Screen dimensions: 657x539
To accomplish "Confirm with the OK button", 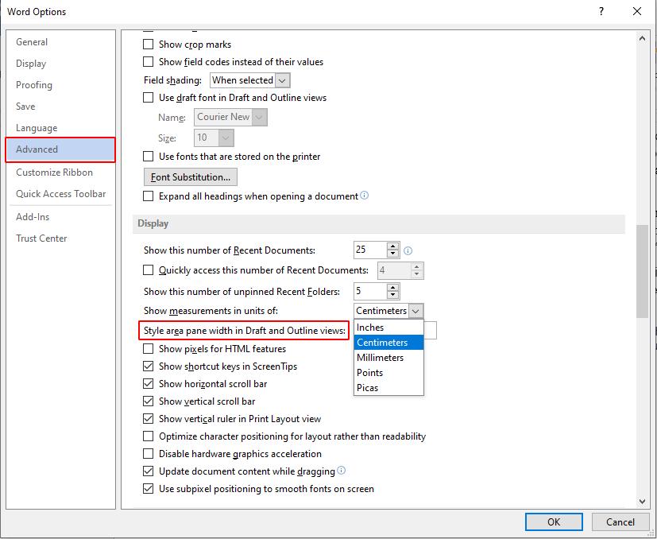I will (x=554, y=522).
